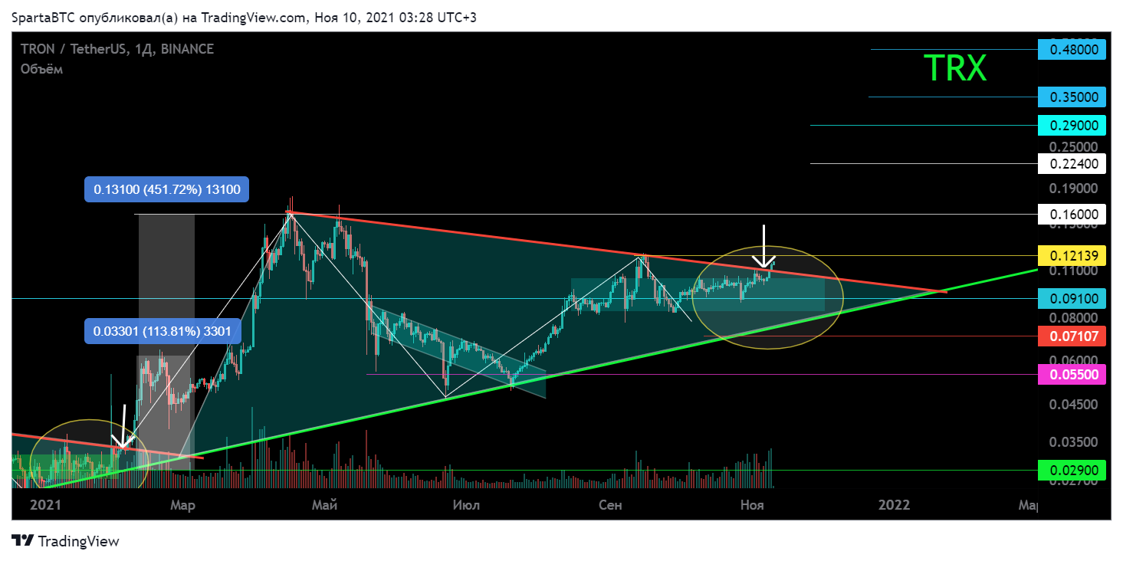Click the 2021 label on time axis
This screenshot has height=561, width=1123.
tap(44, 504)
